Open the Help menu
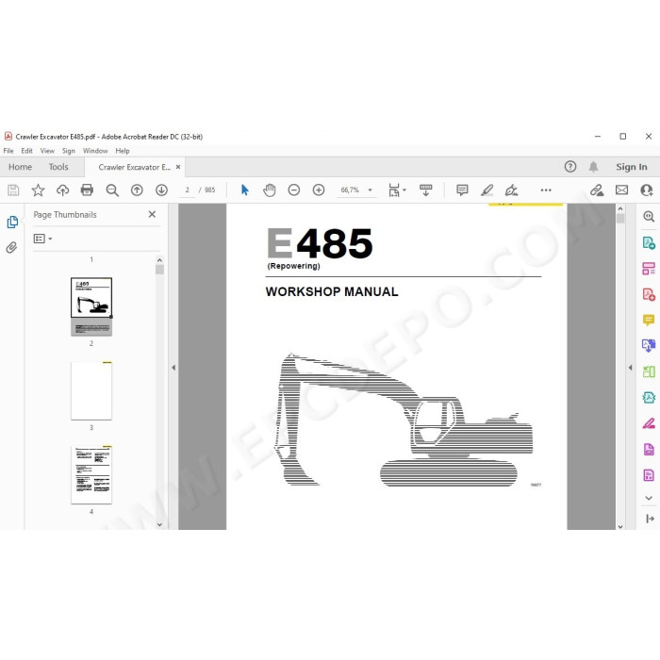The height and width of the screenshot is (660, 660). pyautogui.click(x=123, y=151)
